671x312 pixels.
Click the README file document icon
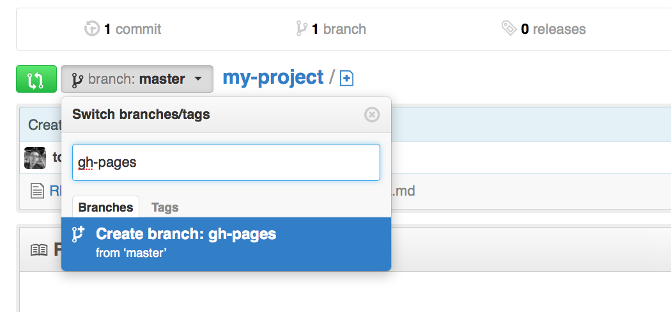point(38,191)
